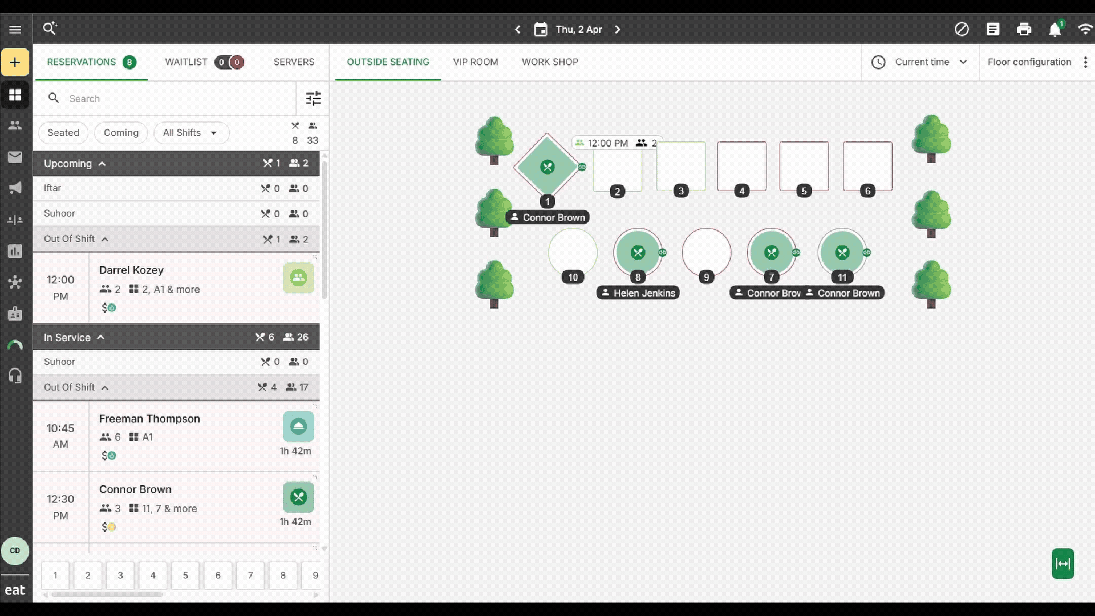Open the filter sliders icon beside search
The image size is (1095, 616).
(313, 99)
